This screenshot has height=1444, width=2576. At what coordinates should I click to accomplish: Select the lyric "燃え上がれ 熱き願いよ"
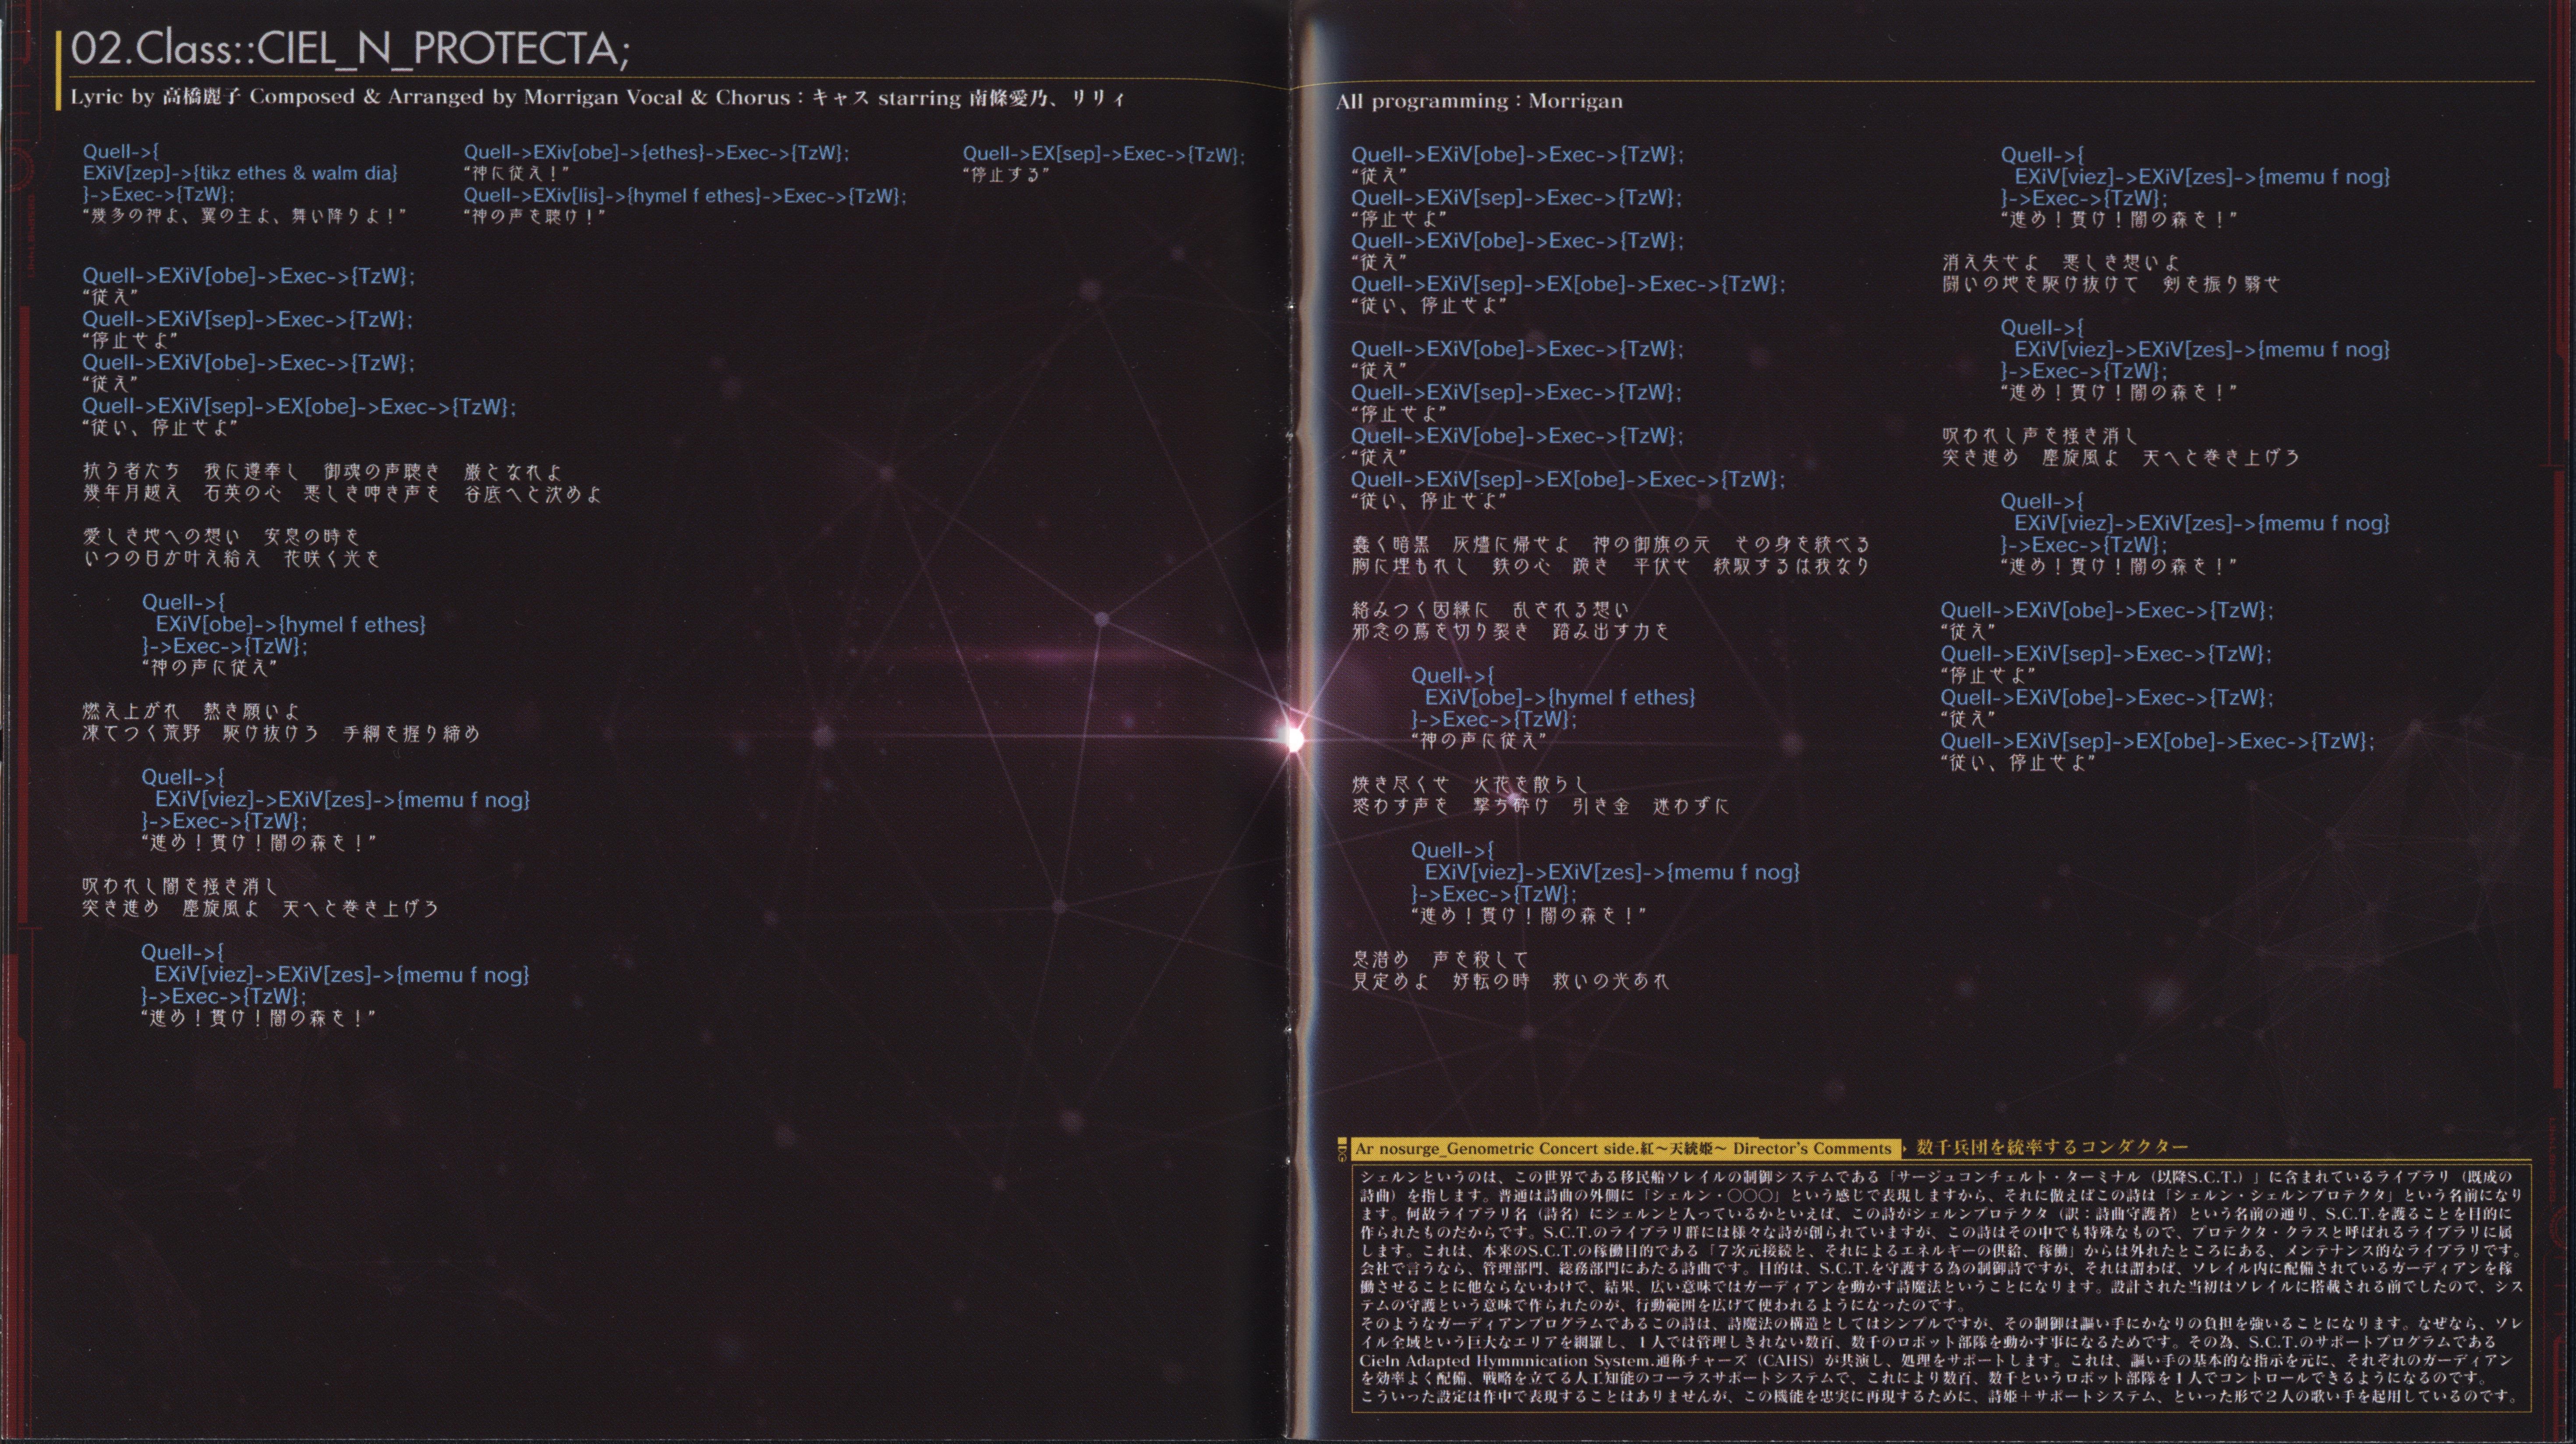pyautogui.click(x=191, y=712)
